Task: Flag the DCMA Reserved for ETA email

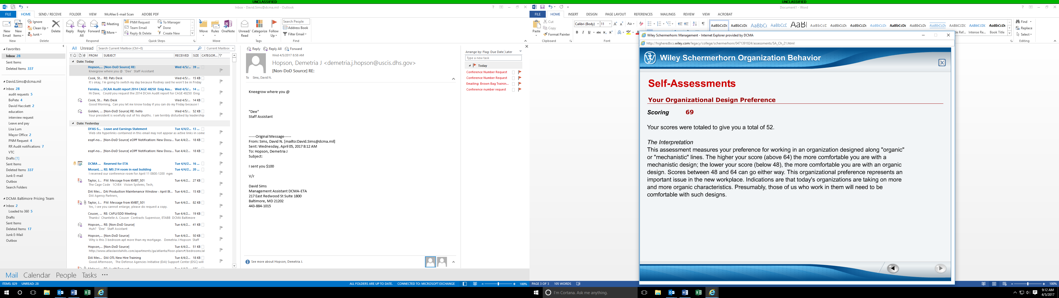Action: point(221,163)
